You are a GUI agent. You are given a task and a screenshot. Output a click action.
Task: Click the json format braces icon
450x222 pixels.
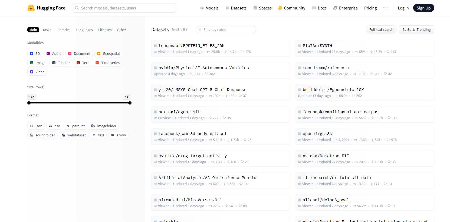(x=32, y=126)
